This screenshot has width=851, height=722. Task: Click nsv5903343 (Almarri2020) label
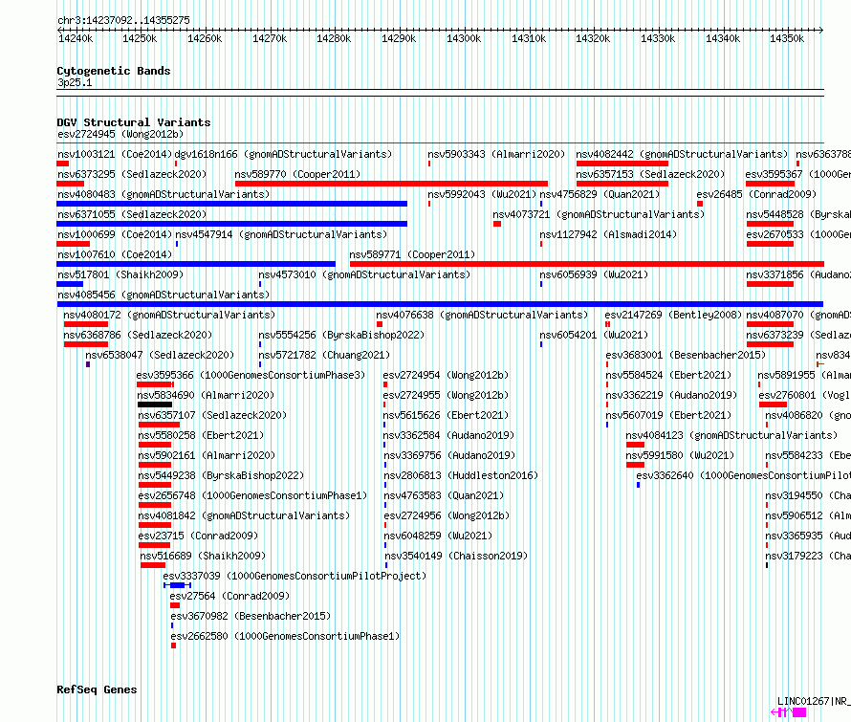pyautogui.click(x=496, y=154)
